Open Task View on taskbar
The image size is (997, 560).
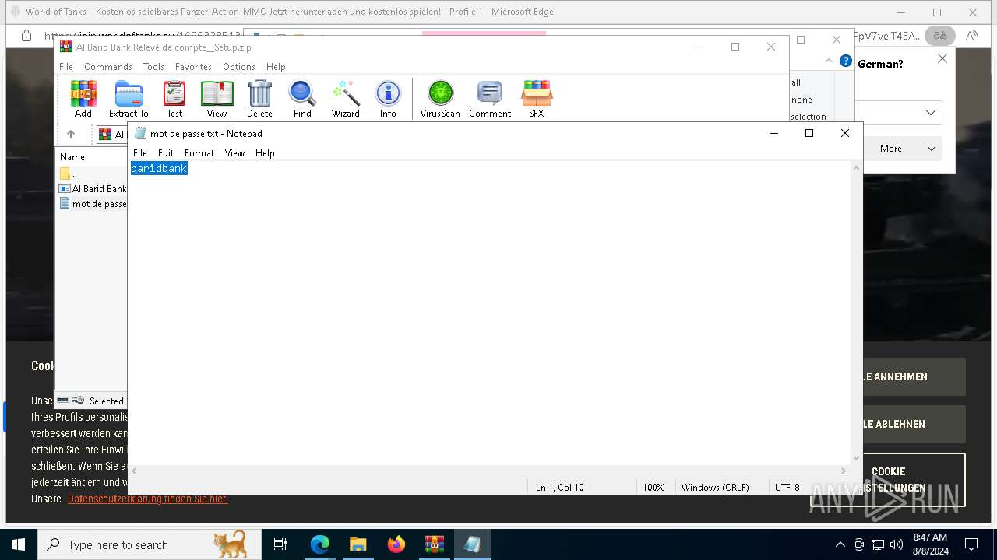pos(280,544)
